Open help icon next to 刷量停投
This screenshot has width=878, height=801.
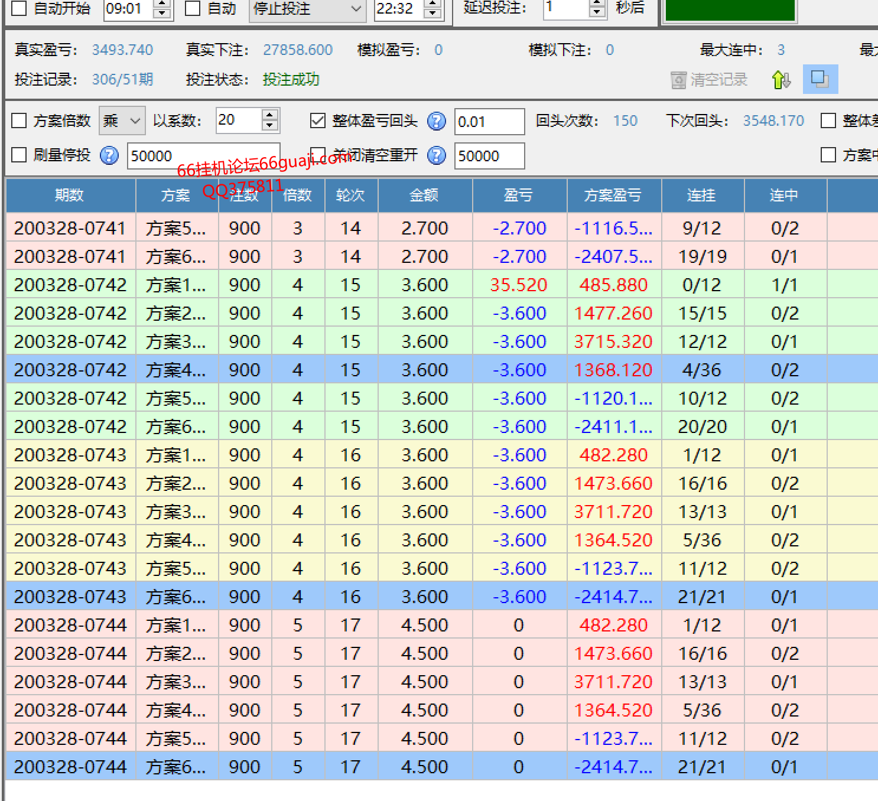coord(109,155)
